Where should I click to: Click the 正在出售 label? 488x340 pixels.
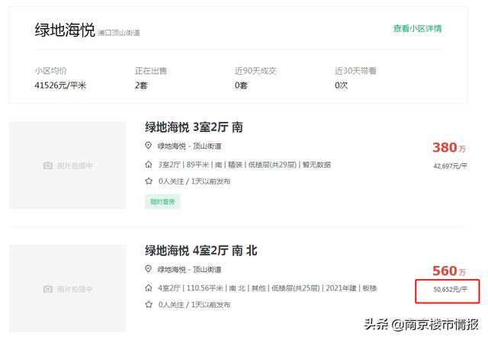click(151, 71)
